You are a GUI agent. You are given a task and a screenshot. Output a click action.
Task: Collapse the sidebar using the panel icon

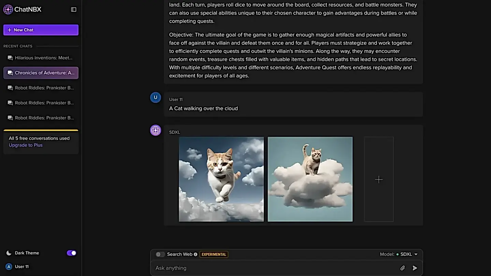pos(74,10)
